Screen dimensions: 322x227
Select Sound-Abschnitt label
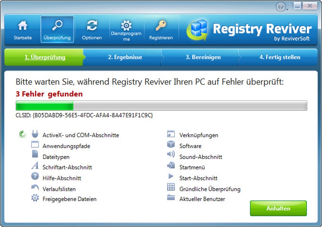coord(201,157)
